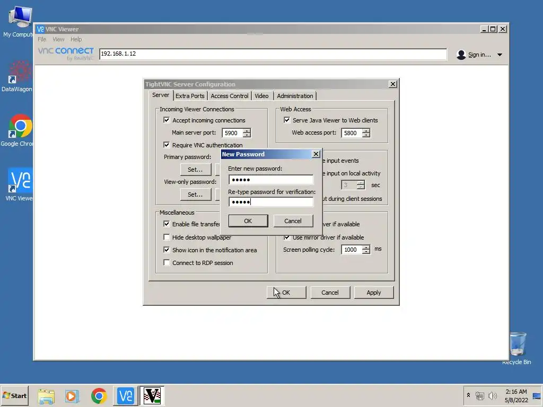Launch Google Chrome desktop shortcut
Viewport: 543px width, 407px height.
tap(19, 130)
